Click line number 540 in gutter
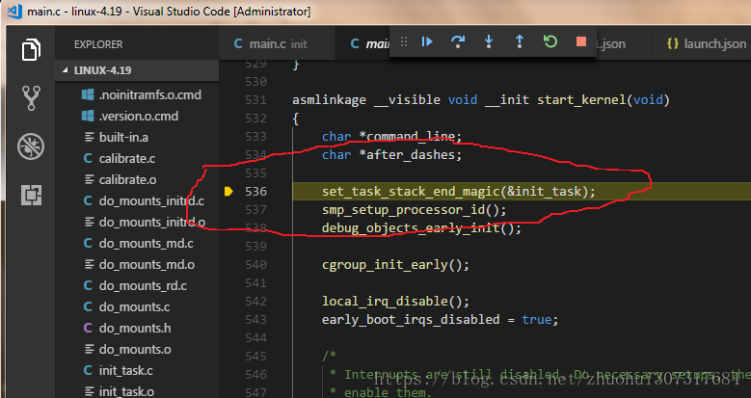This screenshot has height=398, width=751. 255,265
